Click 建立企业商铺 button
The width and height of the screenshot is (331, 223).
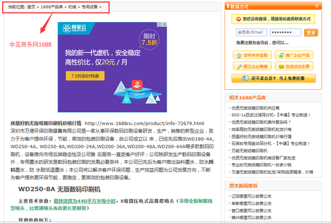coord(252,66)
